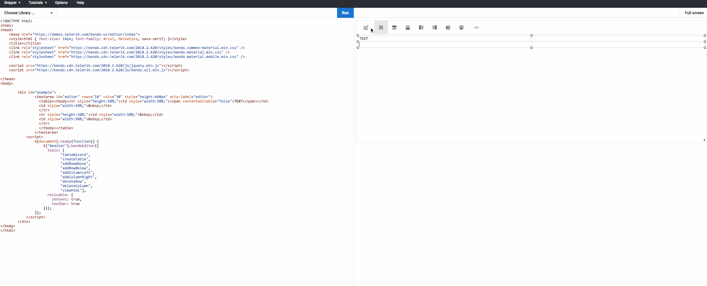Image resolution: width=707 pixels, height=286 pixels.
Task: Switch to Full screen mode
Action: pos(694,13)
